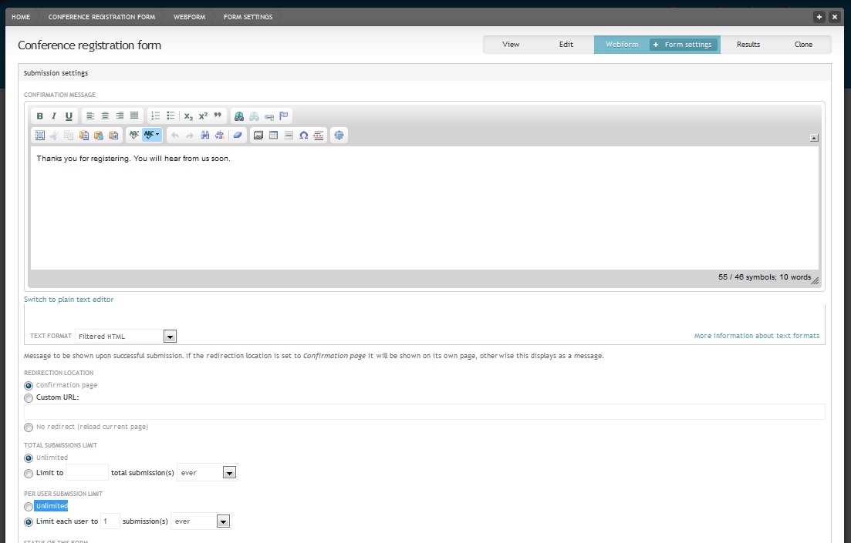Viewport: 851px width, 543px height.
Task: Select Unlimited per user submissions
Action: coord(29,507)
